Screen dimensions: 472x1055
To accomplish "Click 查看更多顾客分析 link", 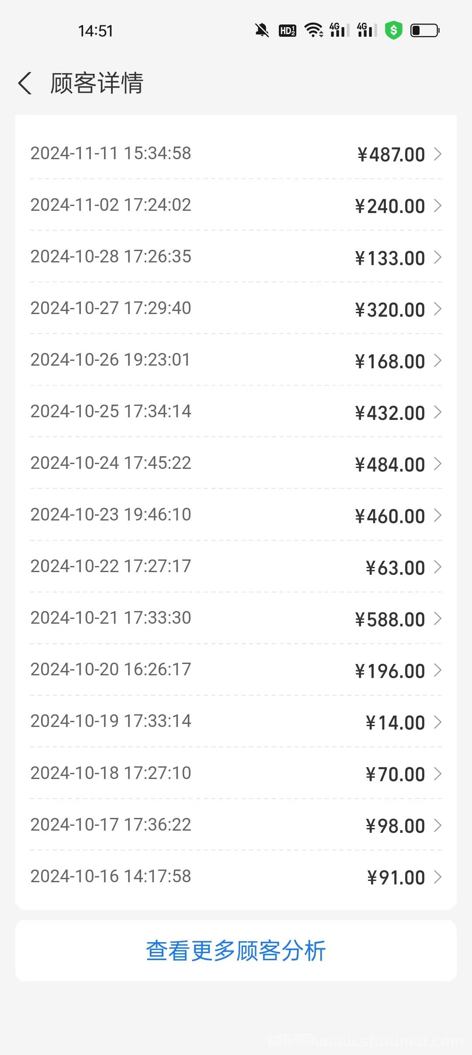I will [236, 951].
